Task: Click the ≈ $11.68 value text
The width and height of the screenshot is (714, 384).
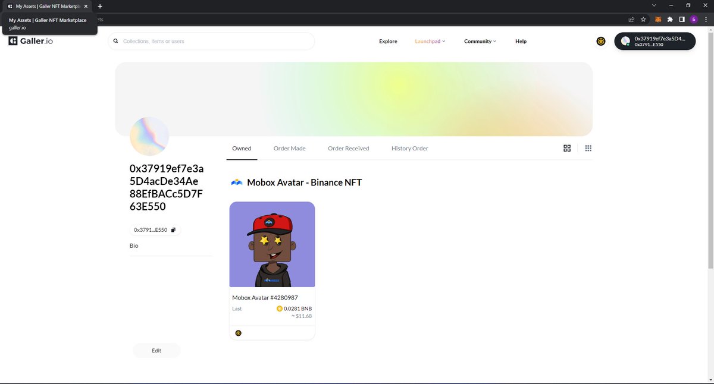Action: point(302,316)
